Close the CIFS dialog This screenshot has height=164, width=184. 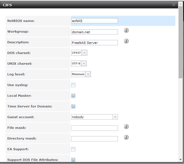(174, 5)
